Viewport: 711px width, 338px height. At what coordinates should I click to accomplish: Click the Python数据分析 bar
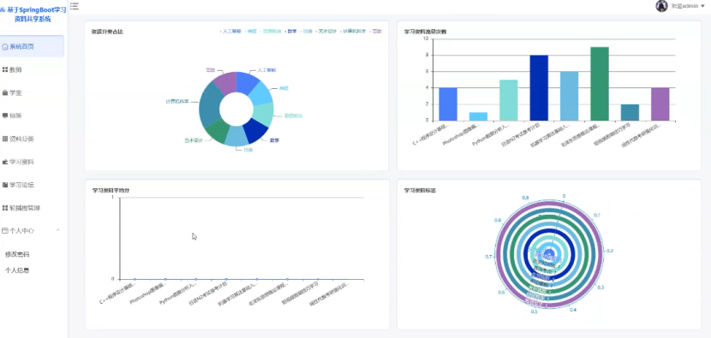[508, 100]
